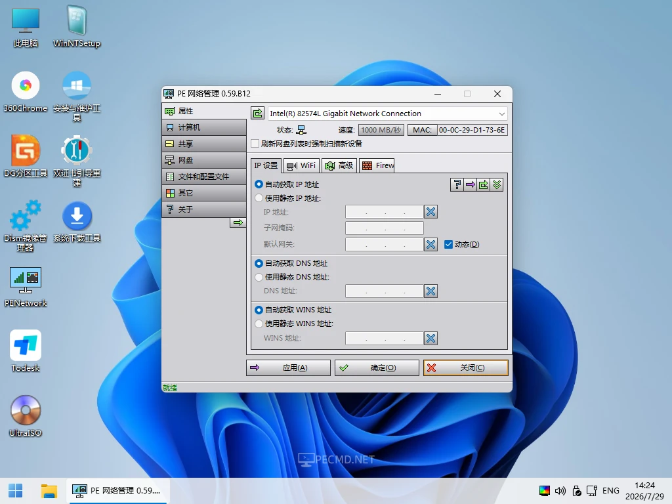The width and height of the screenshot is (672, 504).
Task: Open UltraISO desktop icon
Action: pos(26,417)
